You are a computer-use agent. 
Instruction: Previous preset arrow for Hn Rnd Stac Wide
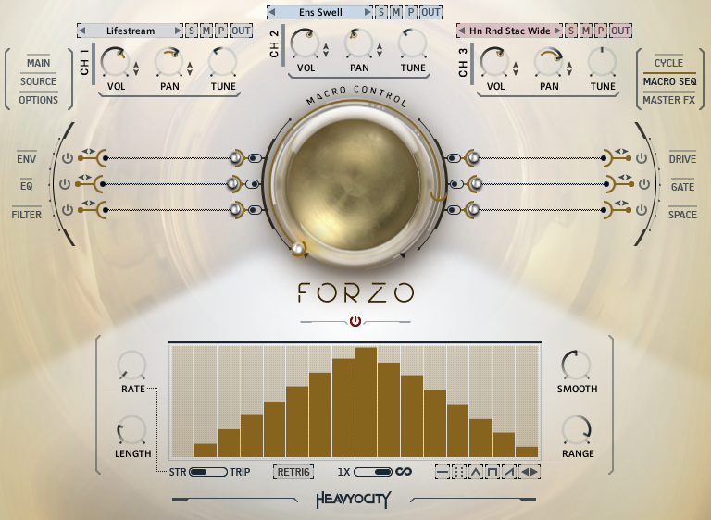[x=462, y=31]
